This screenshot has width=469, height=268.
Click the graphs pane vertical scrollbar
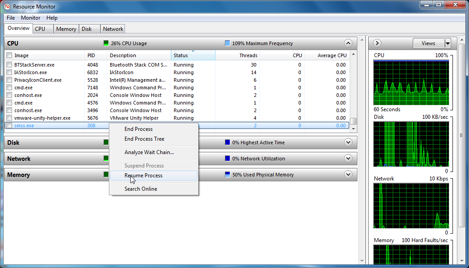(461, 150)
